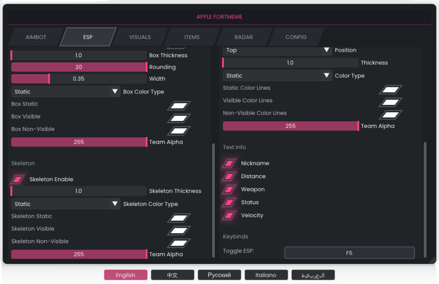Viewport: 439px width, 284px height.
Task: Go to the CONFIG tab
Action: point(296,37)
